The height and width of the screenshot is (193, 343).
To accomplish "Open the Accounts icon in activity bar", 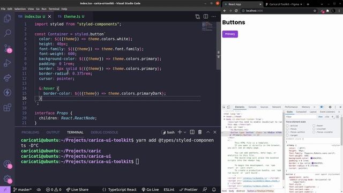I will pos(7,164).
